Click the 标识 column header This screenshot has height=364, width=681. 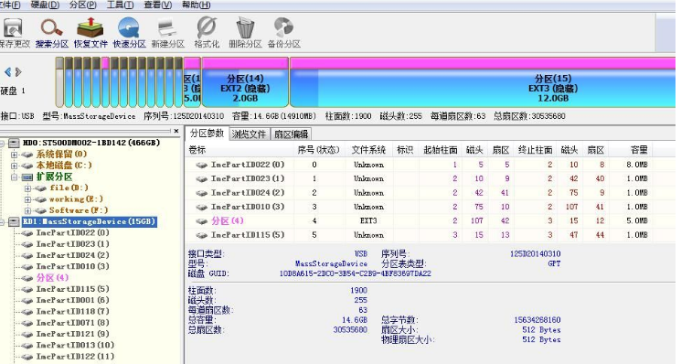405,150
